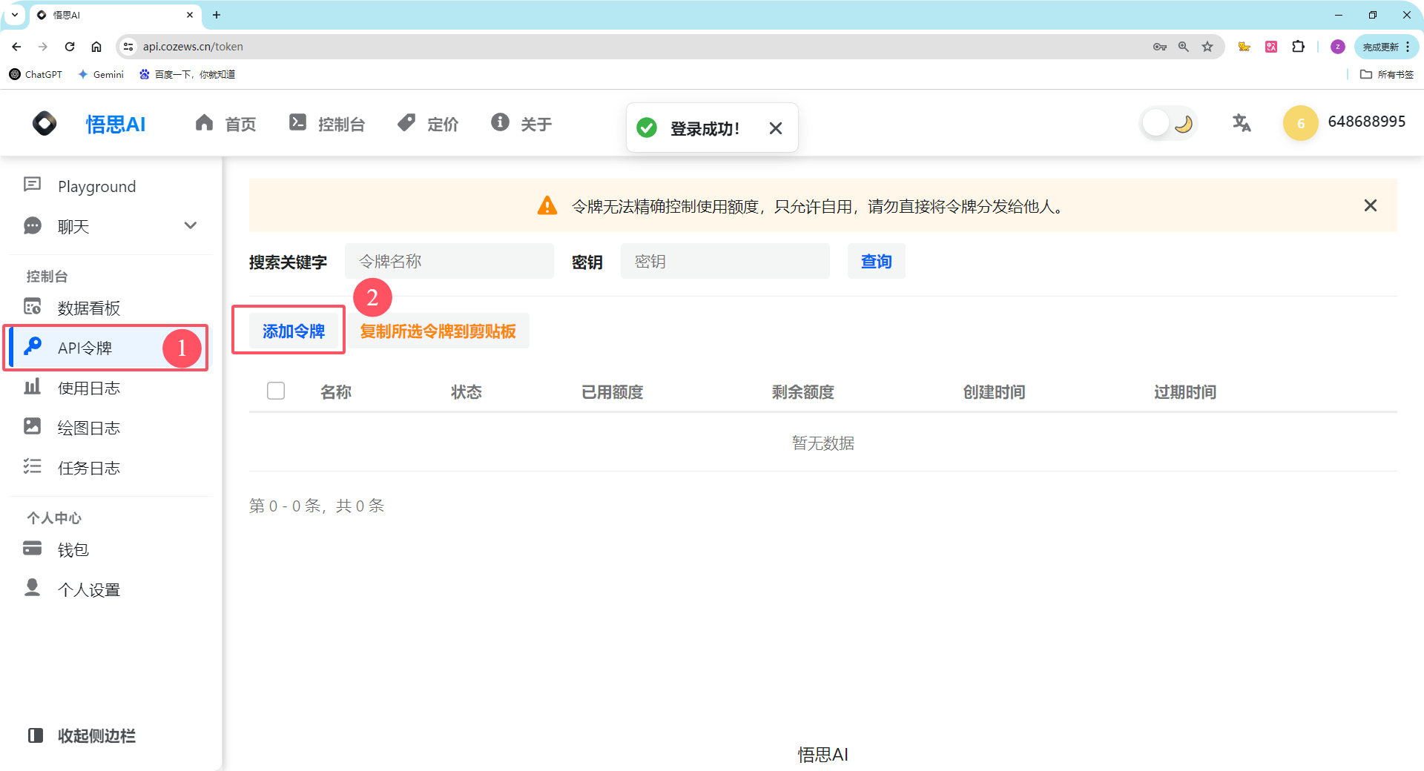Click the 状态 column header
Image resolution: width=1424 pixels, height=771 pixels.
point(467,391)
